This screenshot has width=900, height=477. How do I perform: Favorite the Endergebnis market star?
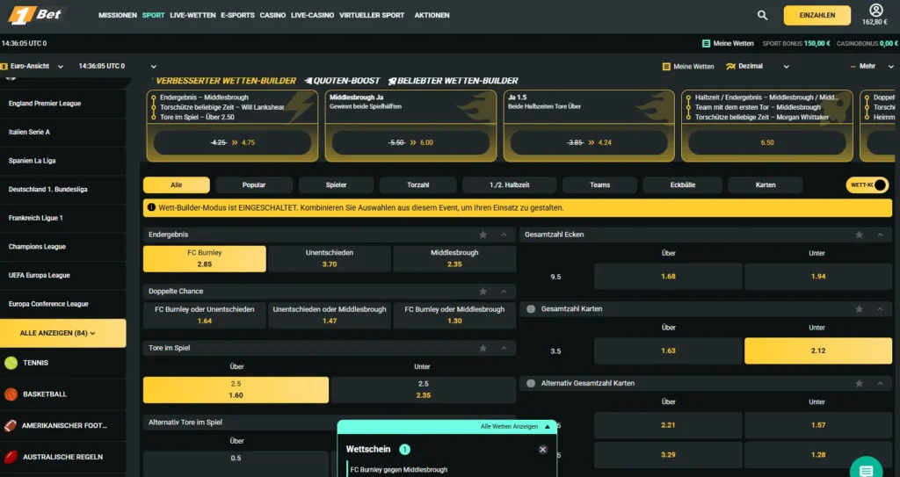[x=483, y=235]
